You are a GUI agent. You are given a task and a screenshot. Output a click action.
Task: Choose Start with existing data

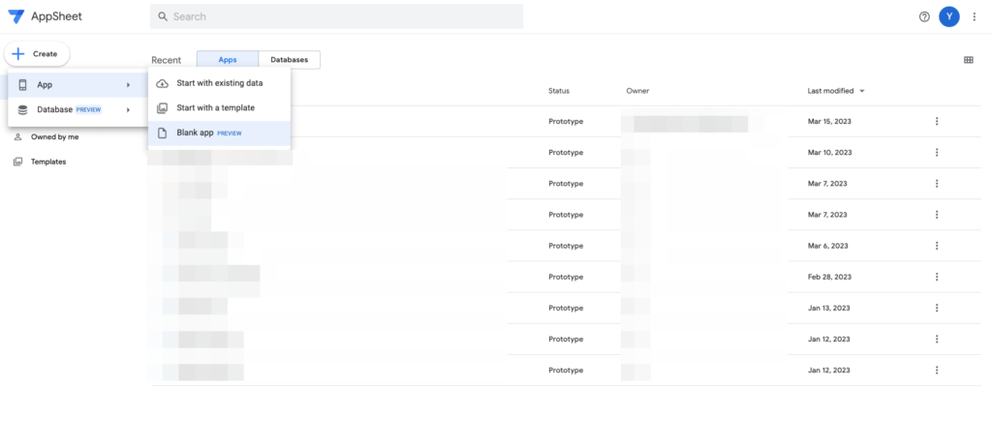(219, 83)
